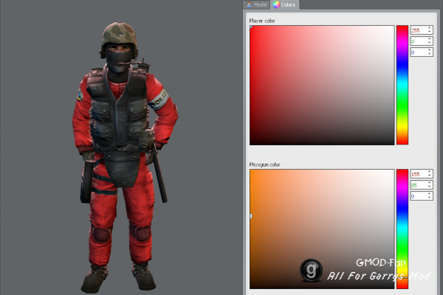This screenshot has width=443, height=295.
Task: Increase Physgun color blue value with up arrow
Action: click(430, 194)
